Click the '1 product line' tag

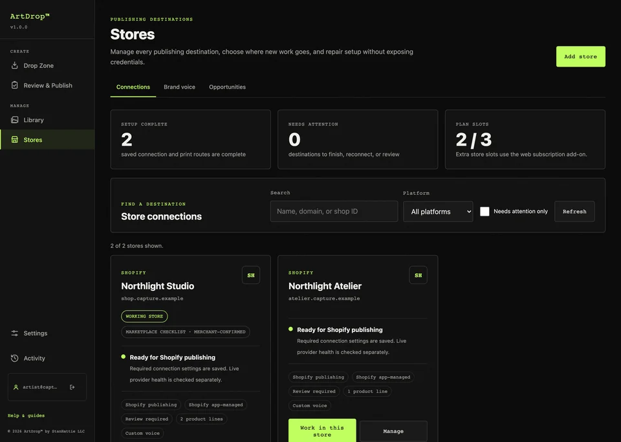pyautogui.click(x=367, y=392)
